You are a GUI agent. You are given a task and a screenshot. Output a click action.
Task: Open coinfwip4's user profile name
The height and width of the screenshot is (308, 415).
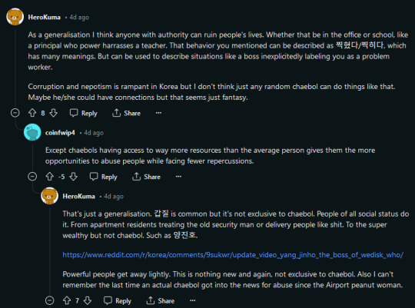(x=60, y=133)
